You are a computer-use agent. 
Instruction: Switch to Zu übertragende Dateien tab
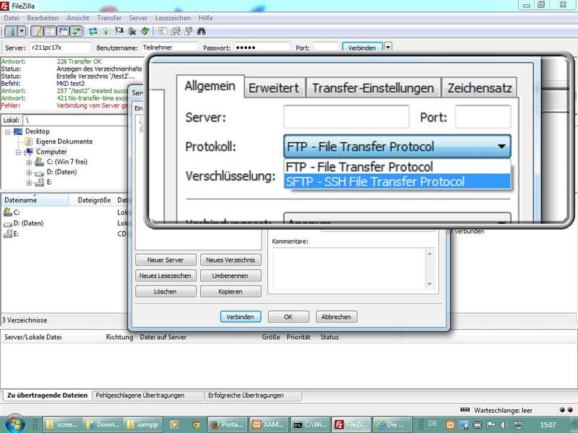click(x=47, y=395)
